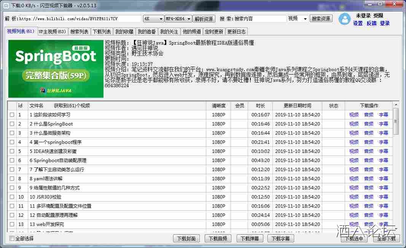Click the SpringBoot video cover thumbnail
The width and height of the screenshot is (406, 248).
click(x=56, y=69)
